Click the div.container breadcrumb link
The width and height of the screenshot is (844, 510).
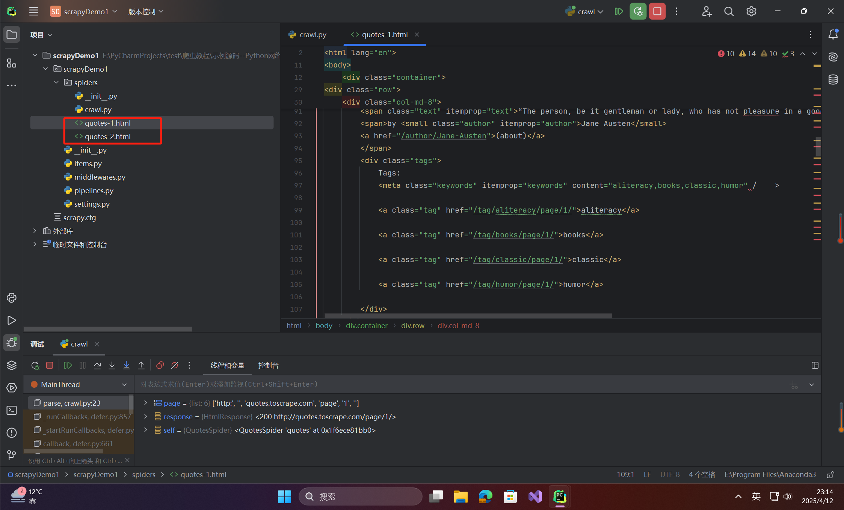coord(366,325)
